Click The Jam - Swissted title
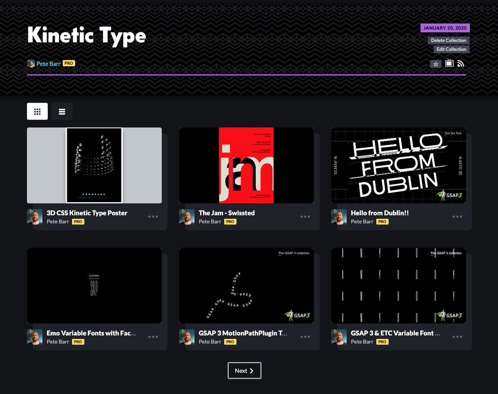Image resolution: width=498 pixels, height=394 pixels. tap(227, 213)
